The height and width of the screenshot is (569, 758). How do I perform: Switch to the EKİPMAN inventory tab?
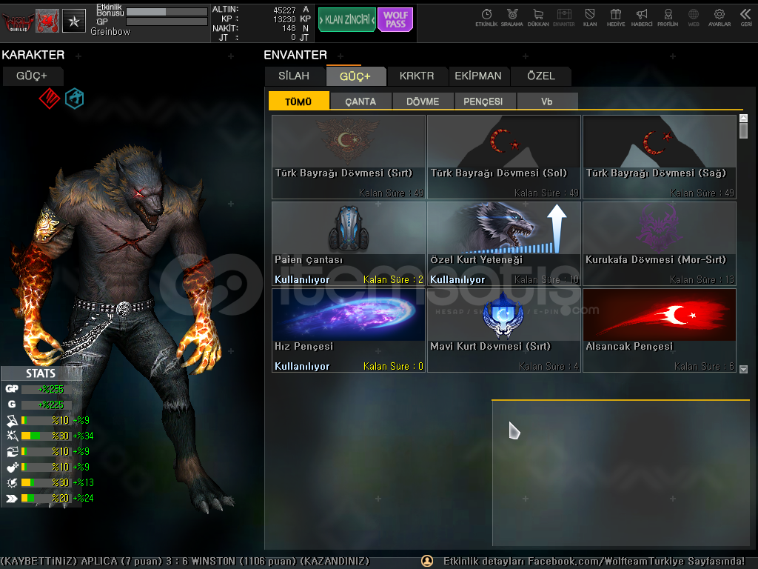478,76
